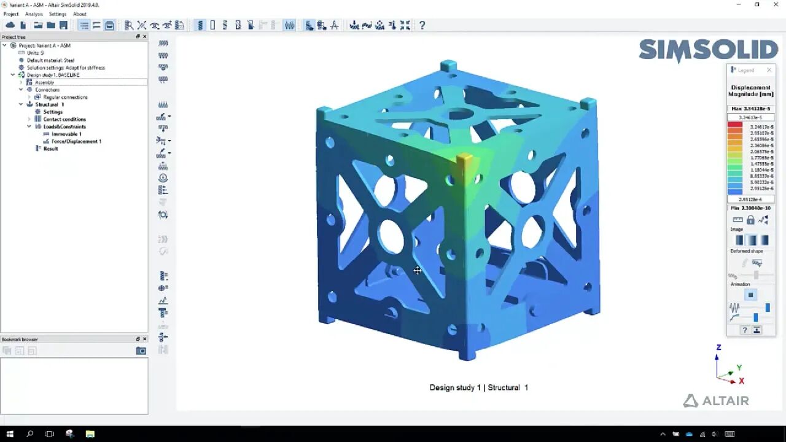Click the Task View taskbar icon
786x442 pixels.
pyautogui.click(x=50, y=434)
